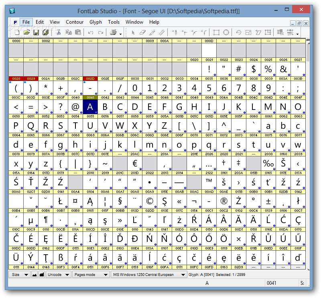Screen dimensions: 321x298
Task: Expand the tools toolbar overflow arrow
Action: pos(297,34)
